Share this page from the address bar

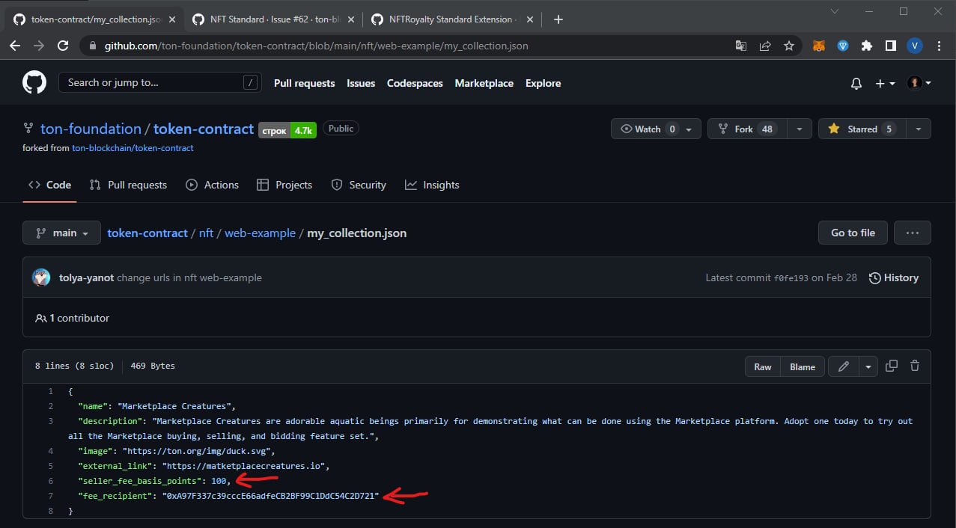pos(765,46)
